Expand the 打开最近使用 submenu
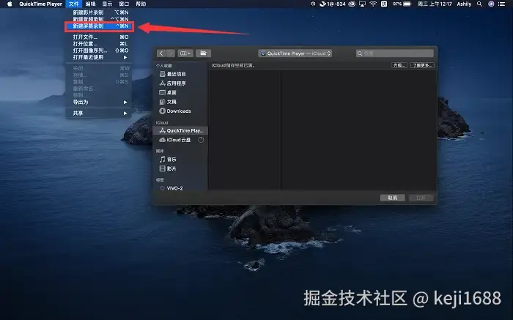513x320 pixels. tap(98, 57)
